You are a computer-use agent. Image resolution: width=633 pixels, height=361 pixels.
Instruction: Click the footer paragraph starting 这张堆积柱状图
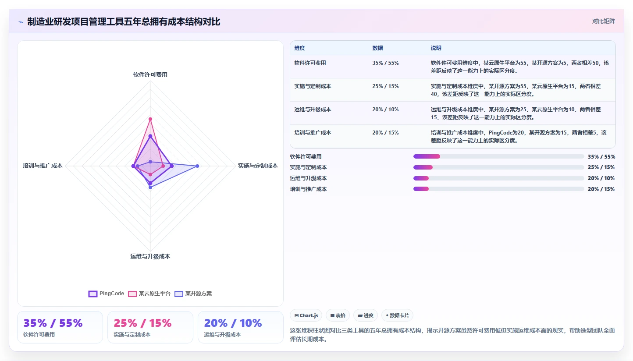tap(452, 335)
